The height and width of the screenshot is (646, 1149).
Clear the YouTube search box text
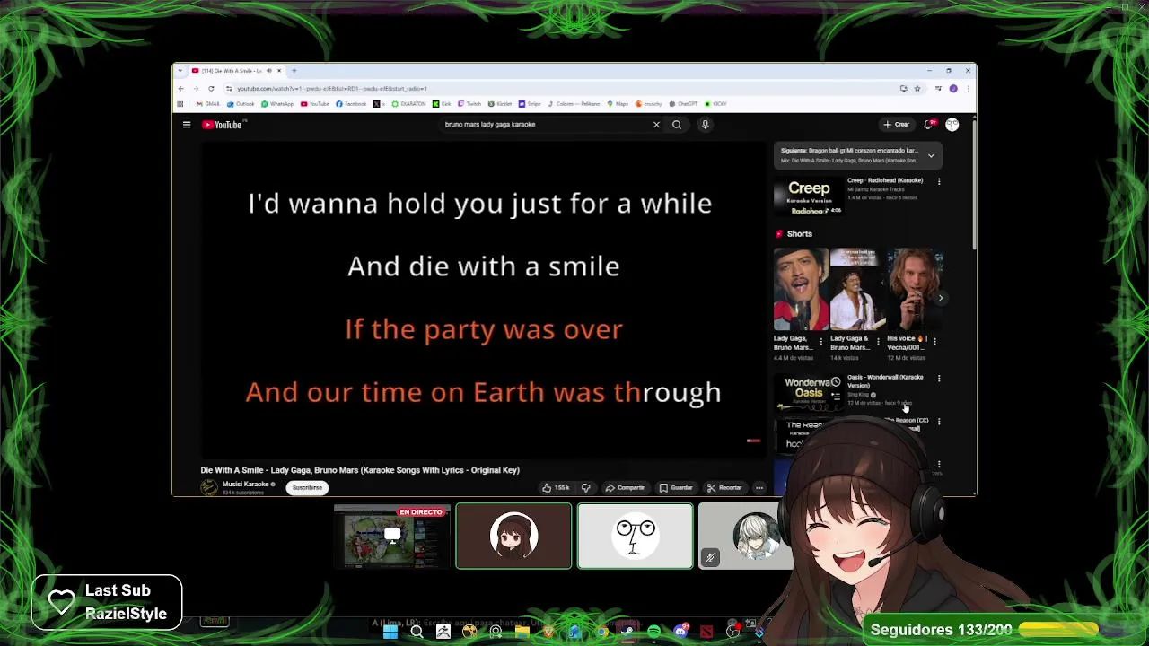point(656,125)
